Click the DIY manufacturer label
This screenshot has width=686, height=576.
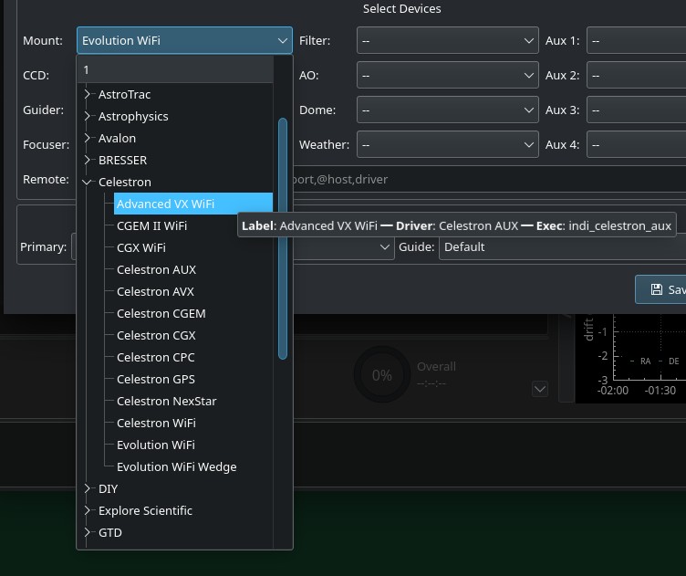tap(108, 488)
